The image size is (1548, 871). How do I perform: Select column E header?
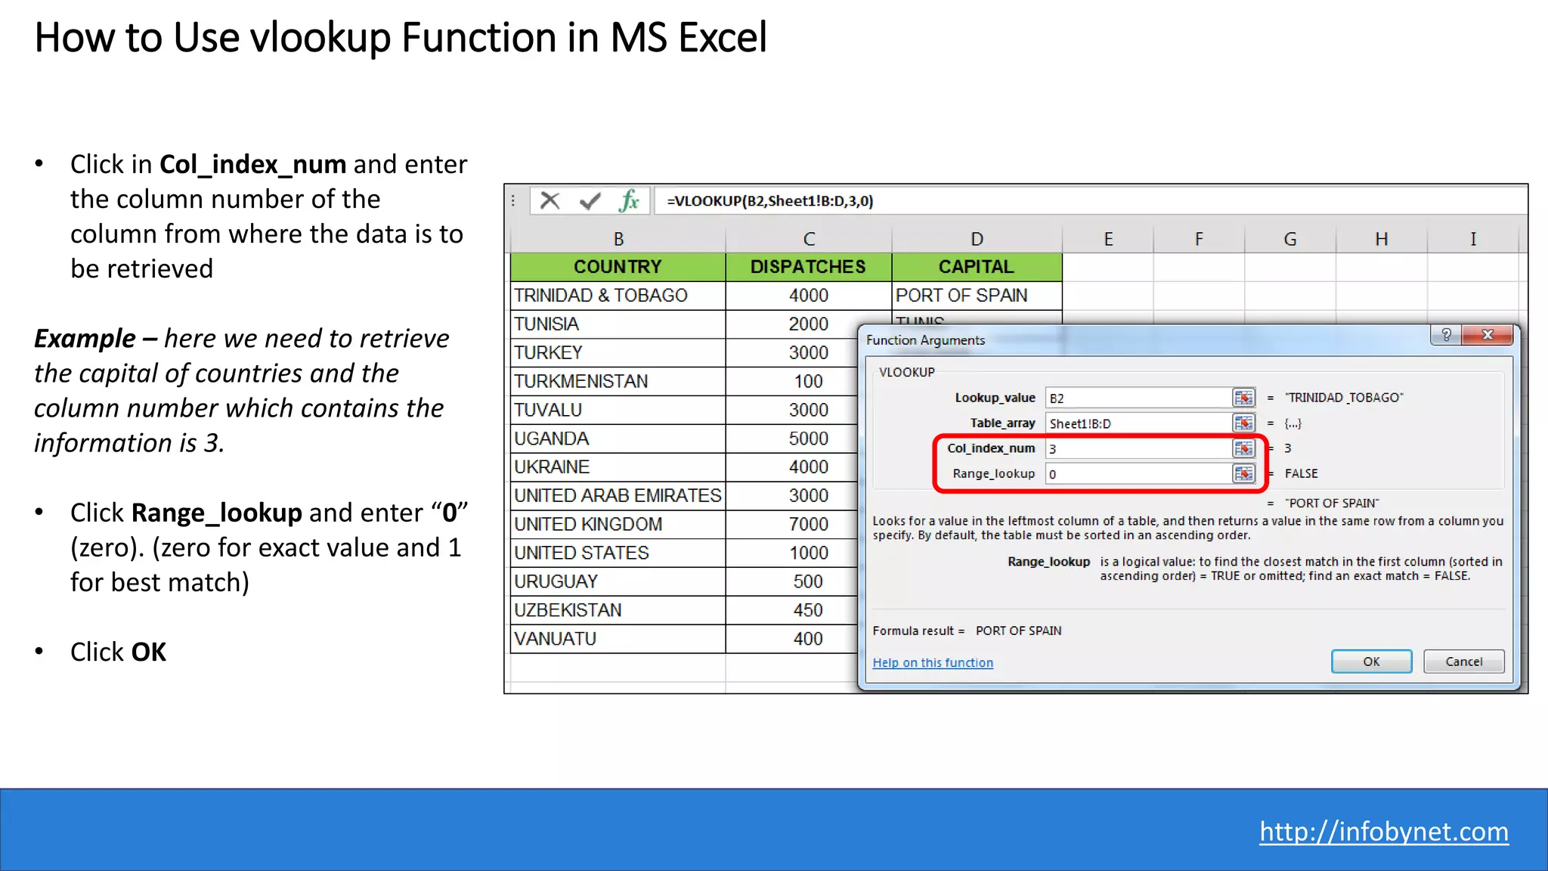[x=1108, y=239]
